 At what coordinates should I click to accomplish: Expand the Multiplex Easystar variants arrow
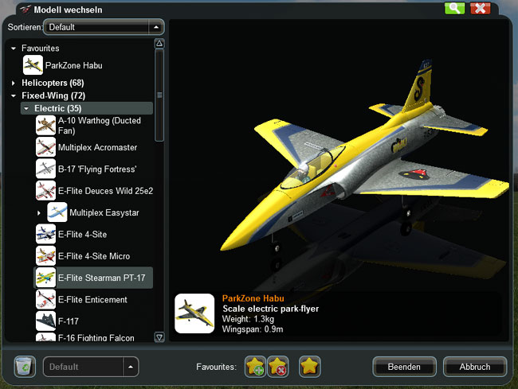[x=39, y=213]
